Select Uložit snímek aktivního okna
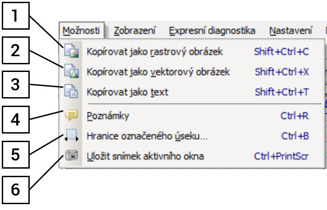The width and height of the screenshot is (327, 210). coord(145,156)
